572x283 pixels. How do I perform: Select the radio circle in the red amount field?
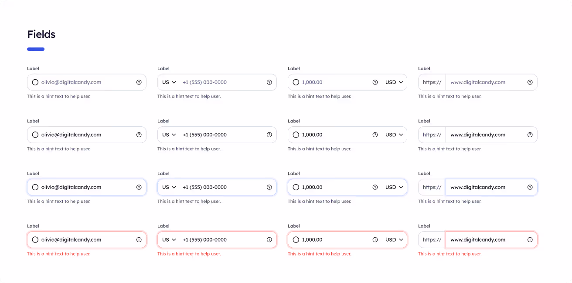(x=296, y=239)
